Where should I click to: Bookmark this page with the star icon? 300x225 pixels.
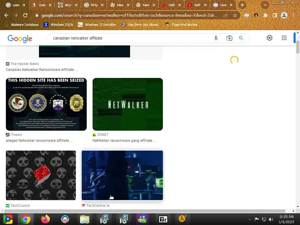[x=235, y=15]
